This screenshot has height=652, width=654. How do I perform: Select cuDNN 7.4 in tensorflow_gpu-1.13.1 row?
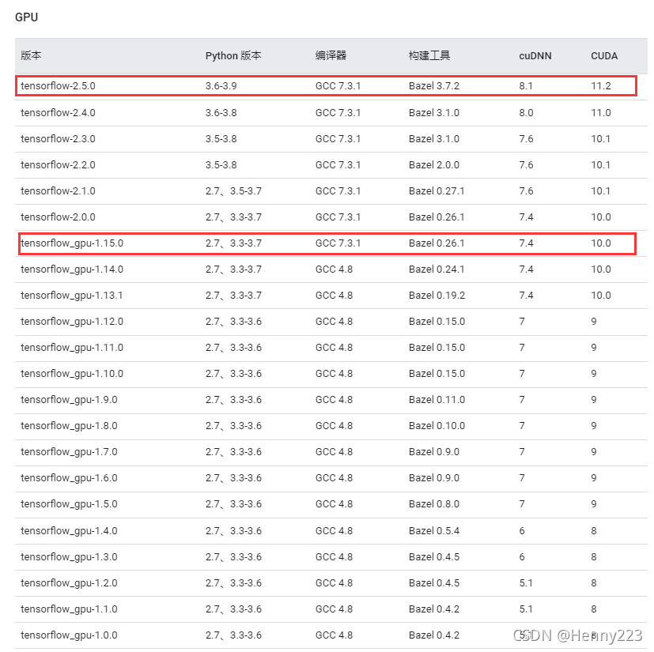pos(526,296)
